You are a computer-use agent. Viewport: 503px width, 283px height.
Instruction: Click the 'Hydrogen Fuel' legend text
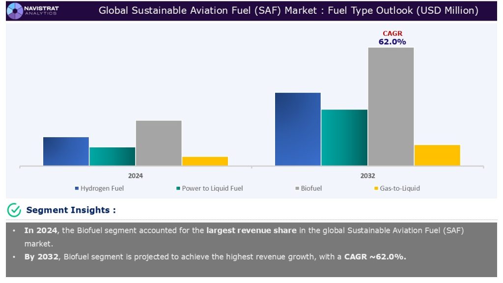102,188
